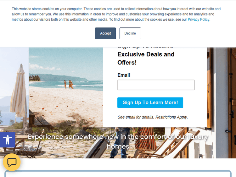Click the Sign Up To Learn More button
The height and width of the screenshot is (177, 236).
point(150,102)
